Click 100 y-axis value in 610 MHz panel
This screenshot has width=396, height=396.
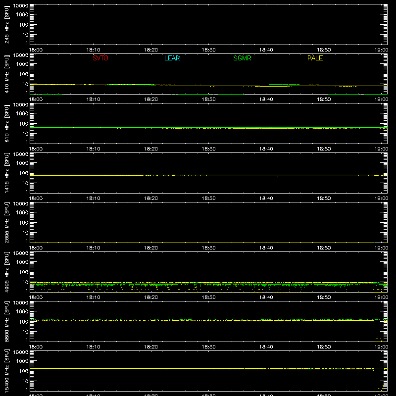24,124
